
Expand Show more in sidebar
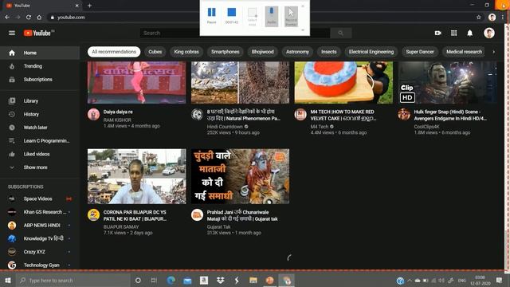(40, 167)
